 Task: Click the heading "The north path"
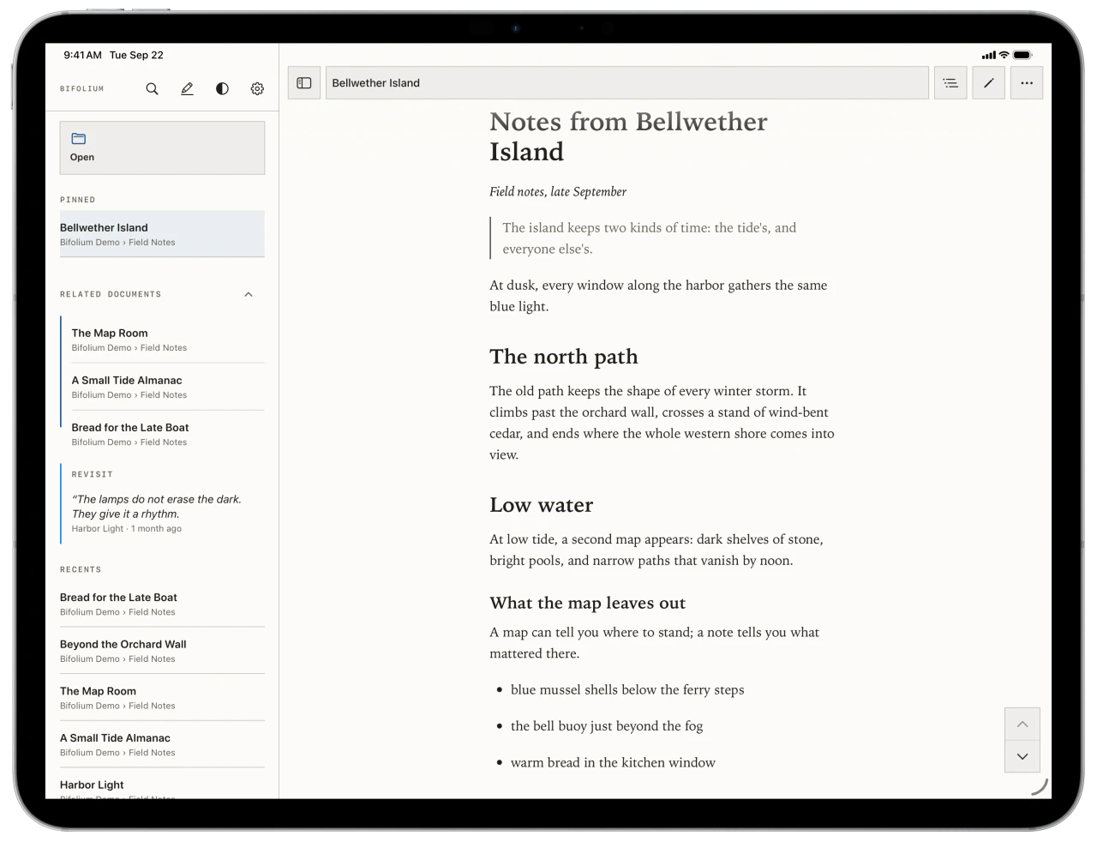pos(564,357)
